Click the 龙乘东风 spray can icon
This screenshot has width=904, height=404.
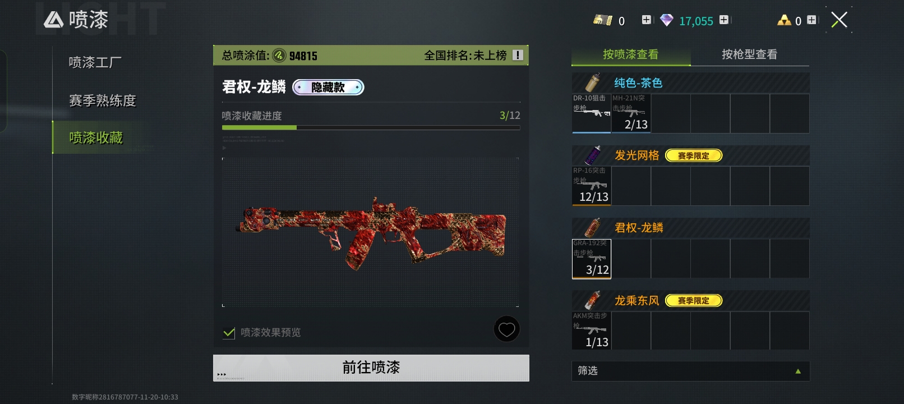593,300
